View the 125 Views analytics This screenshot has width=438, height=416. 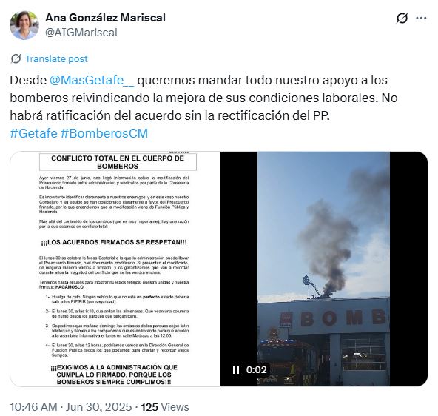tap(165, 407)
